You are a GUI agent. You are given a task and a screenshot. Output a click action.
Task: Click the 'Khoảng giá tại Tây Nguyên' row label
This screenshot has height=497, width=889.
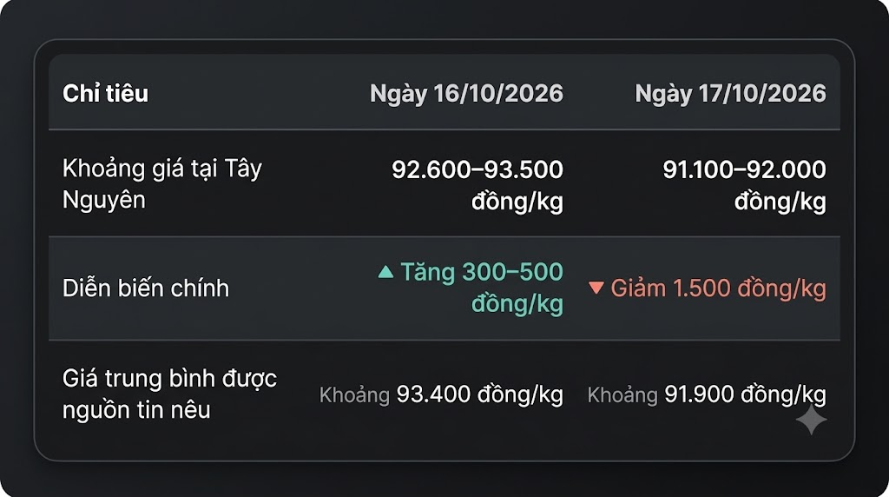tap(162, 184)
